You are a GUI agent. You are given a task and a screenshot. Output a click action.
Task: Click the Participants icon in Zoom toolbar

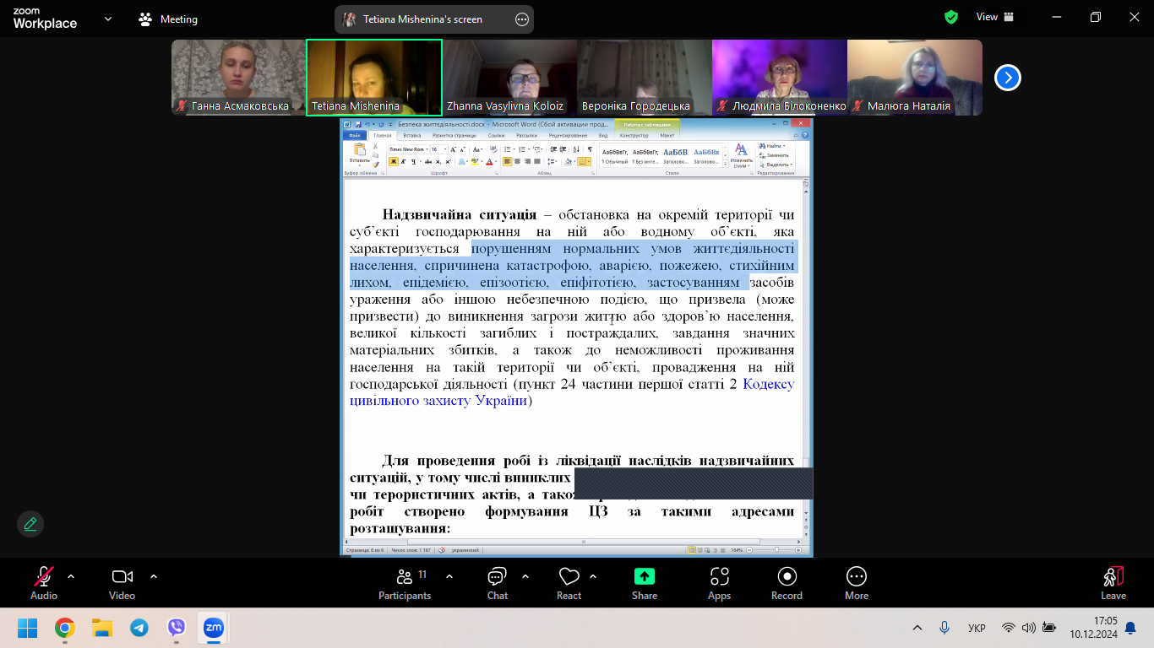pyautogui.click(x=404, y=576)
